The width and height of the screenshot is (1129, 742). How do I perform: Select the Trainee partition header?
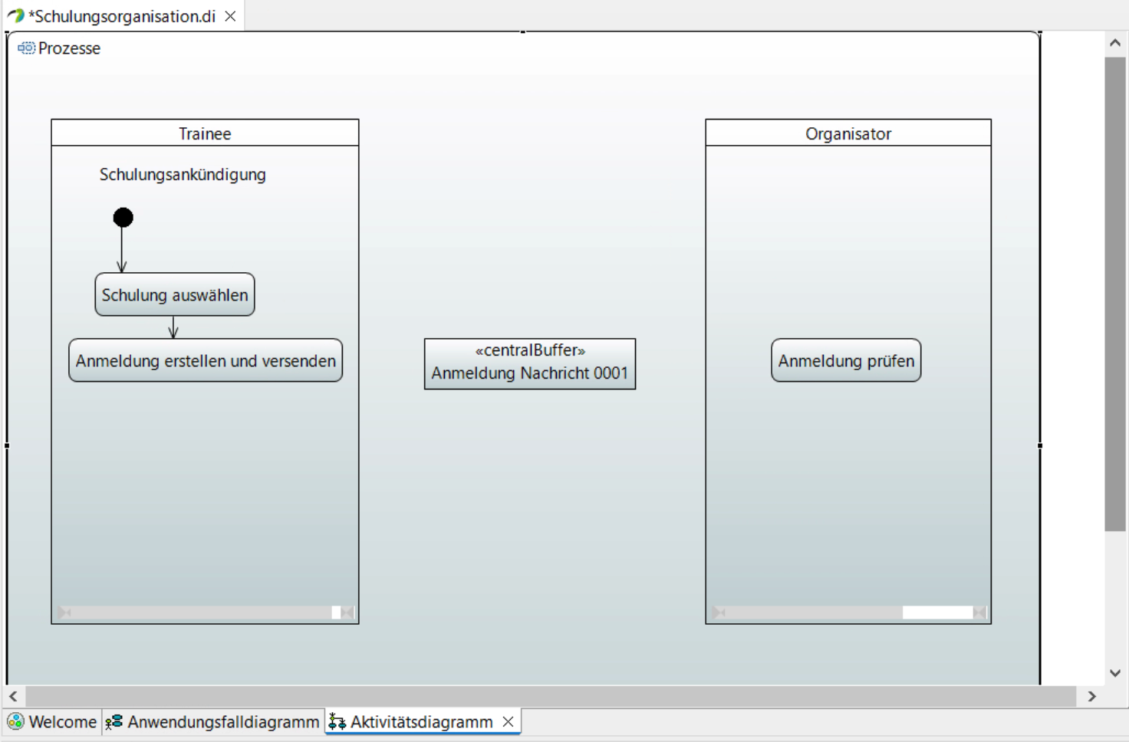click(205, 133)
